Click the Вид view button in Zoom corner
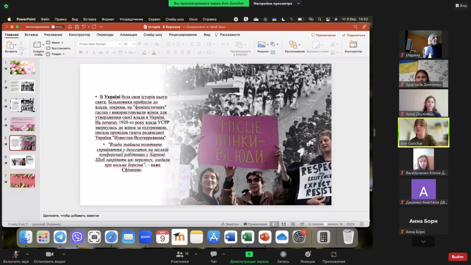Screen dimensions: 471x265 tap(461, 5)
